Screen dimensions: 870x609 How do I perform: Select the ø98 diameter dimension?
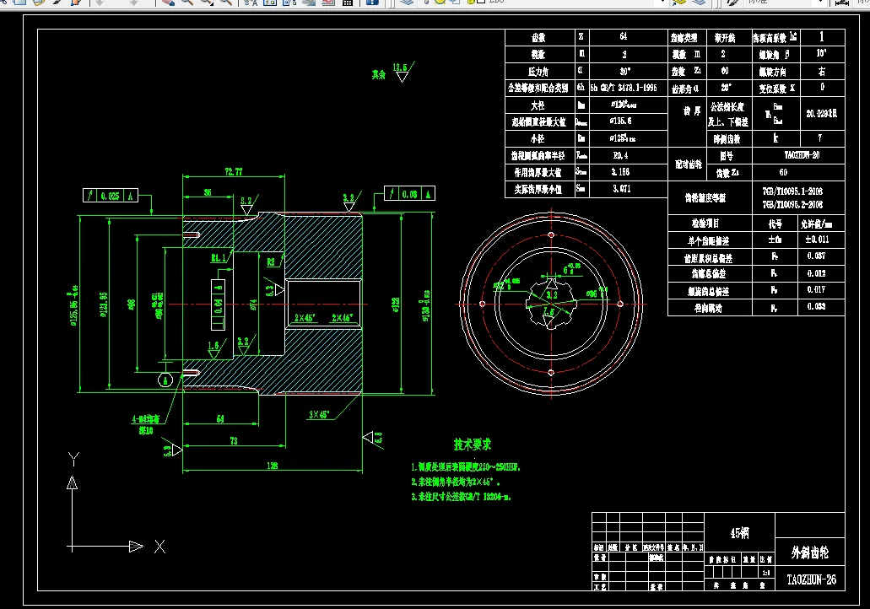pos(131,304)
